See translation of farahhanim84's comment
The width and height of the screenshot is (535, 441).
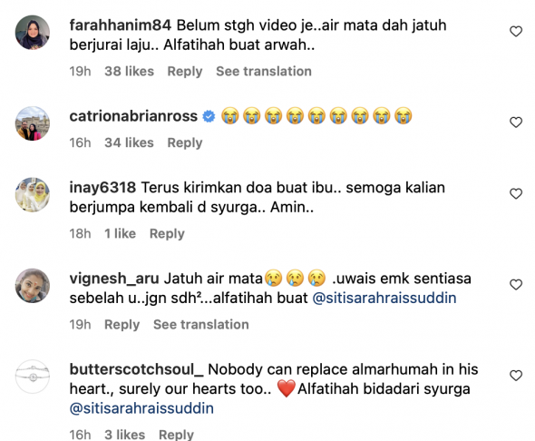pos(264,72)
